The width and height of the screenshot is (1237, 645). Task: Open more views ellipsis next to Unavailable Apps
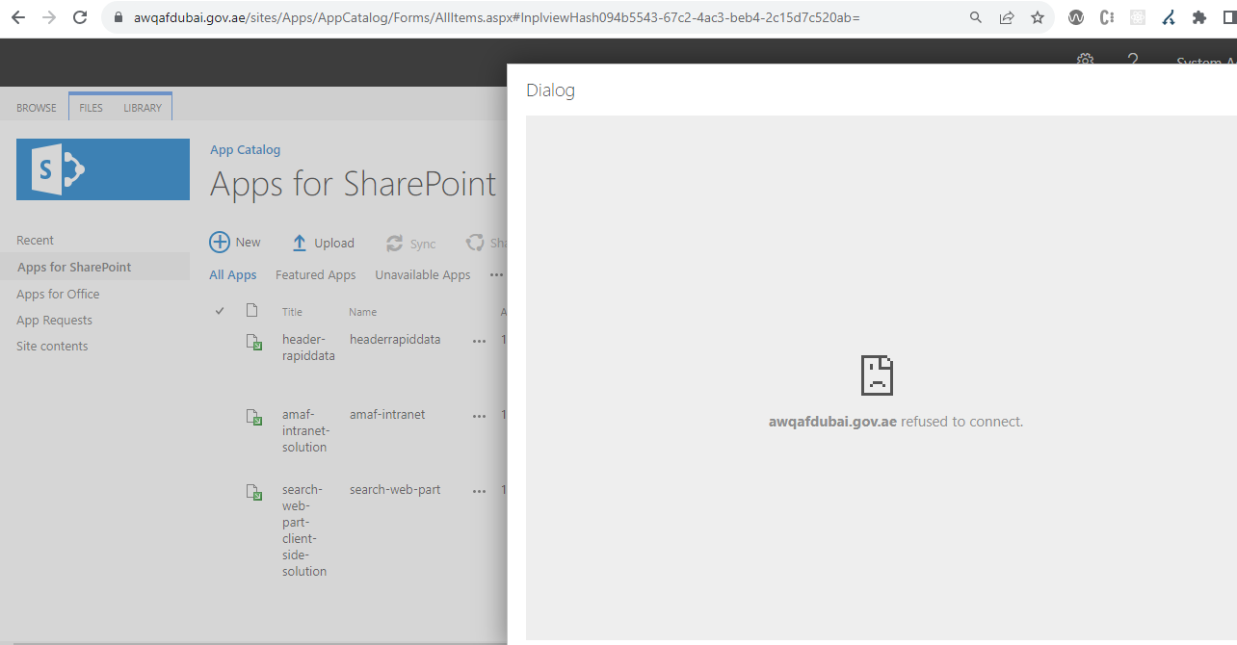(x=496, y=274)
